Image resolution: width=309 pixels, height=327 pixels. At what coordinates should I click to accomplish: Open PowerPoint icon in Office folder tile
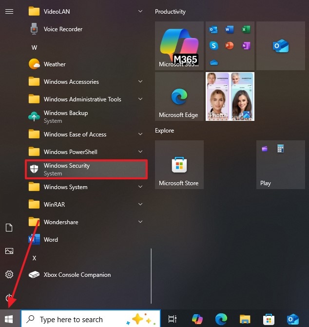pyautogui.click(x=230, y=45)
